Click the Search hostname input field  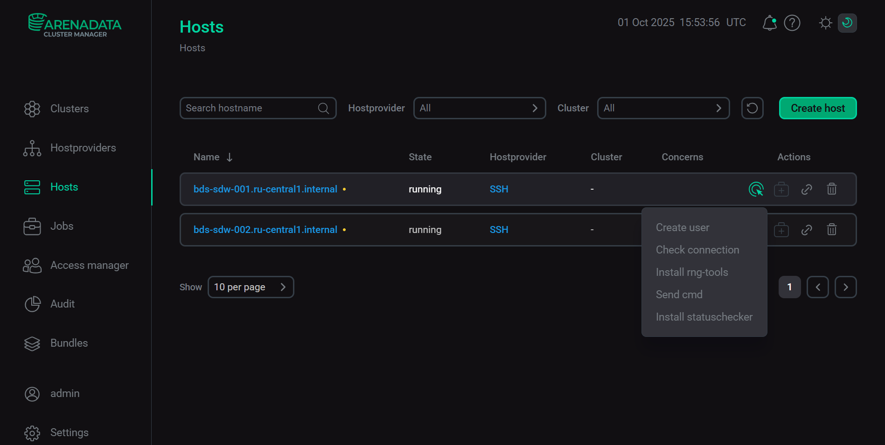click(x=252, y=108)
